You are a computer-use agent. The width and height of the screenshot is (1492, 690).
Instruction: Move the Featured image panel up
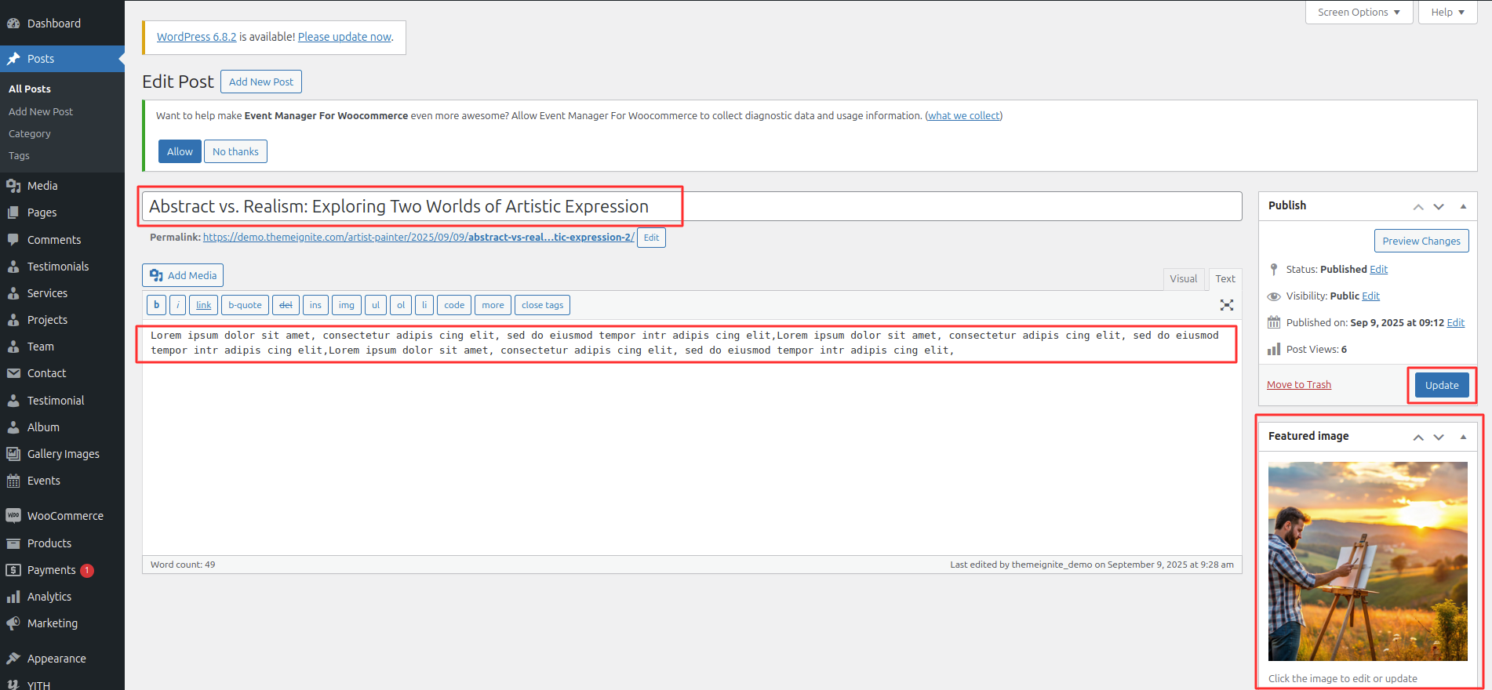pos(1418,437)
